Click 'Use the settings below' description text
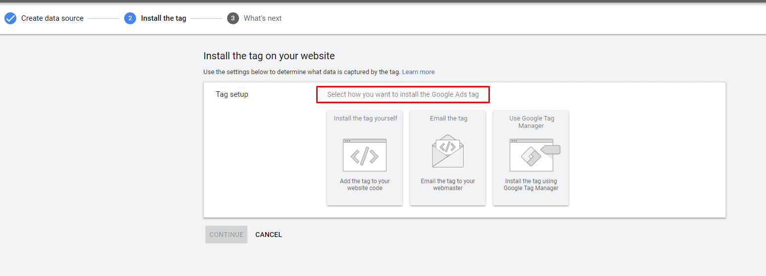 302,72
